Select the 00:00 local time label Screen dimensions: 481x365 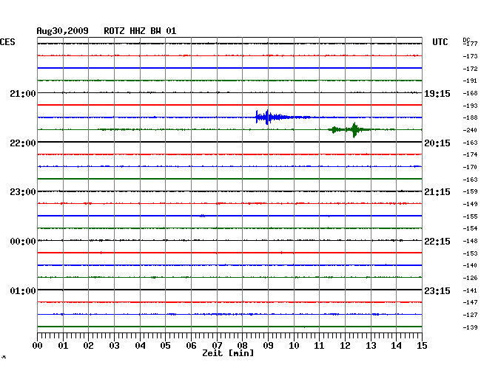tap(23, 242)
